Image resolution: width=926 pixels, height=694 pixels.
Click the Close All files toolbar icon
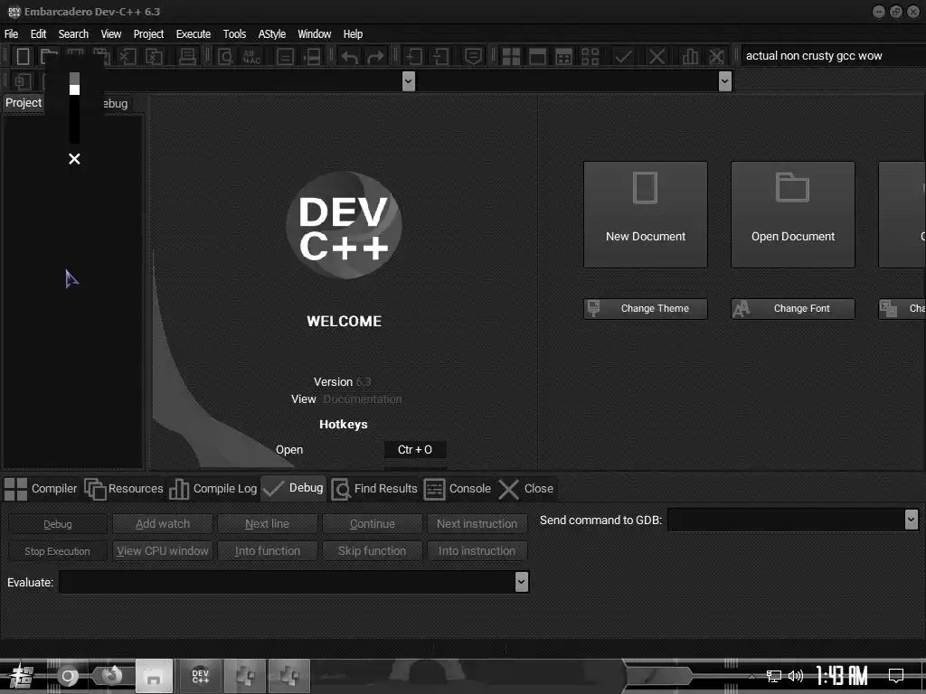pyautogui.click(x=154, y=57)
